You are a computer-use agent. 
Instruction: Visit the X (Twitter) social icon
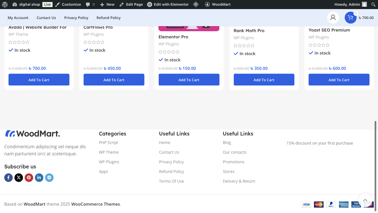[19, 177]
